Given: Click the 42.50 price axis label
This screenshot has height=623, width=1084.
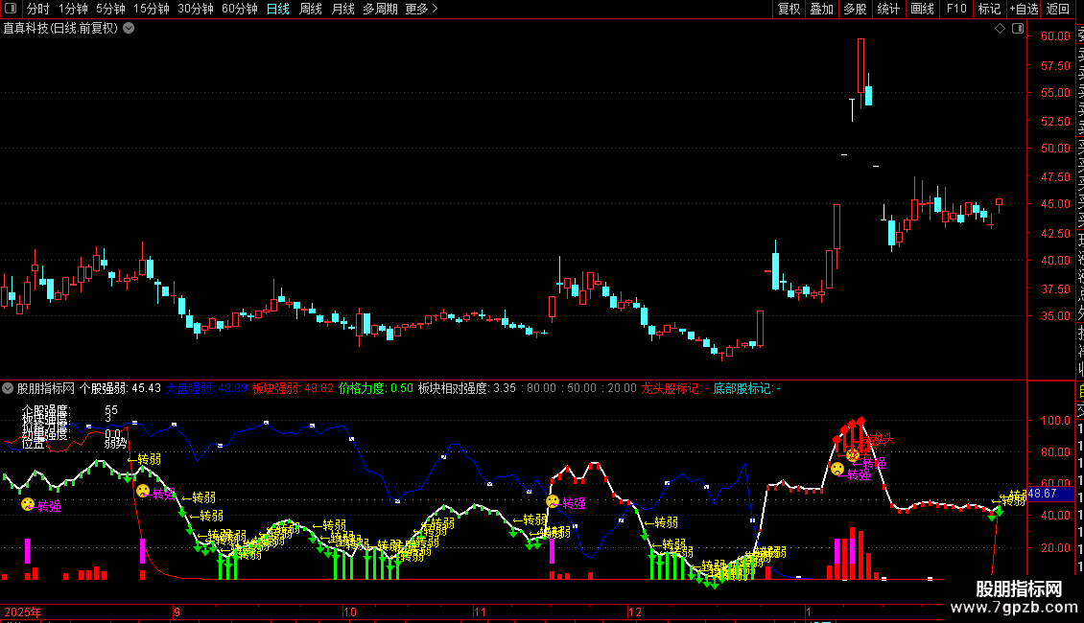Looking at the screenshot, I should 1055,234.
